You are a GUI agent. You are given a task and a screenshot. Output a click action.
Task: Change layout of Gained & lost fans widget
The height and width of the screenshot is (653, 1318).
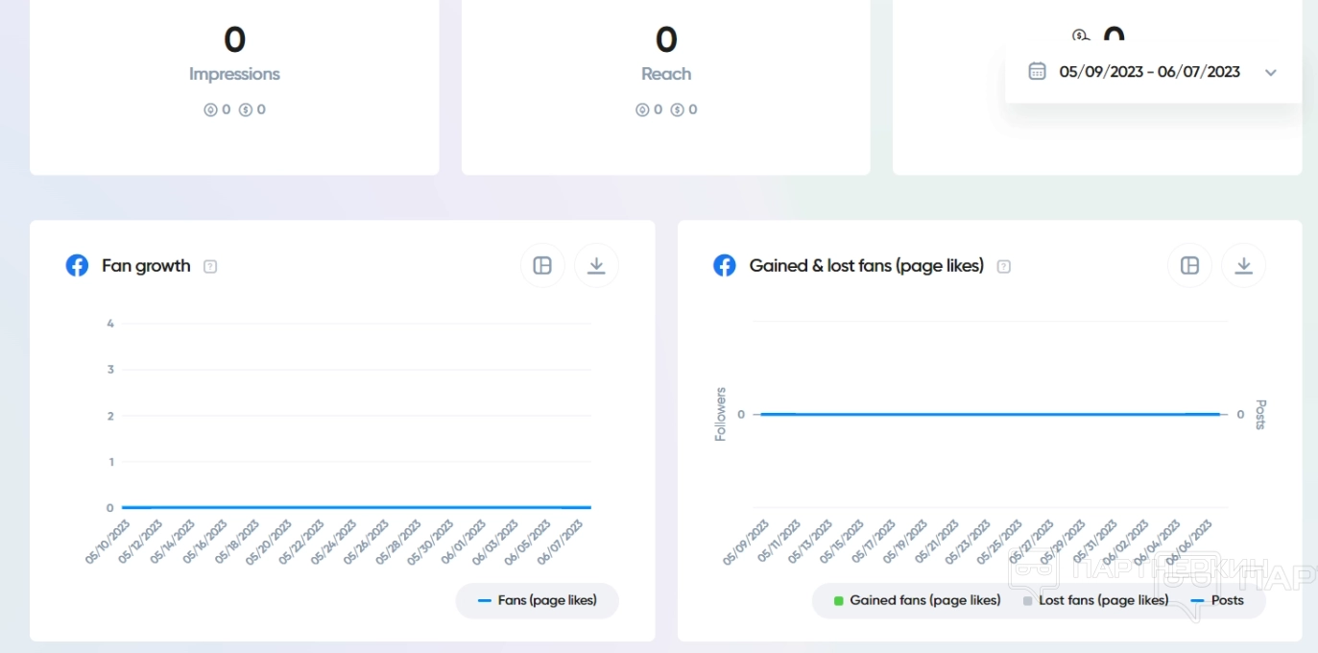tap(1189, 266)
